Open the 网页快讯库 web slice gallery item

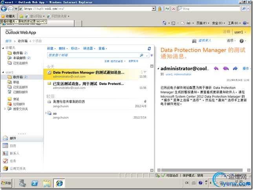coord(58,16)
